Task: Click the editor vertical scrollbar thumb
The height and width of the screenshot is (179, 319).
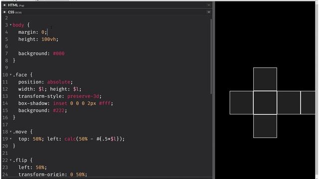Action: [211, 56]
